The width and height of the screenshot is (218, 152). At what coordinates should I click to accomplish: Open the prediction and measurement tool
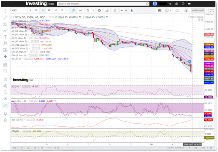(5, 50)
